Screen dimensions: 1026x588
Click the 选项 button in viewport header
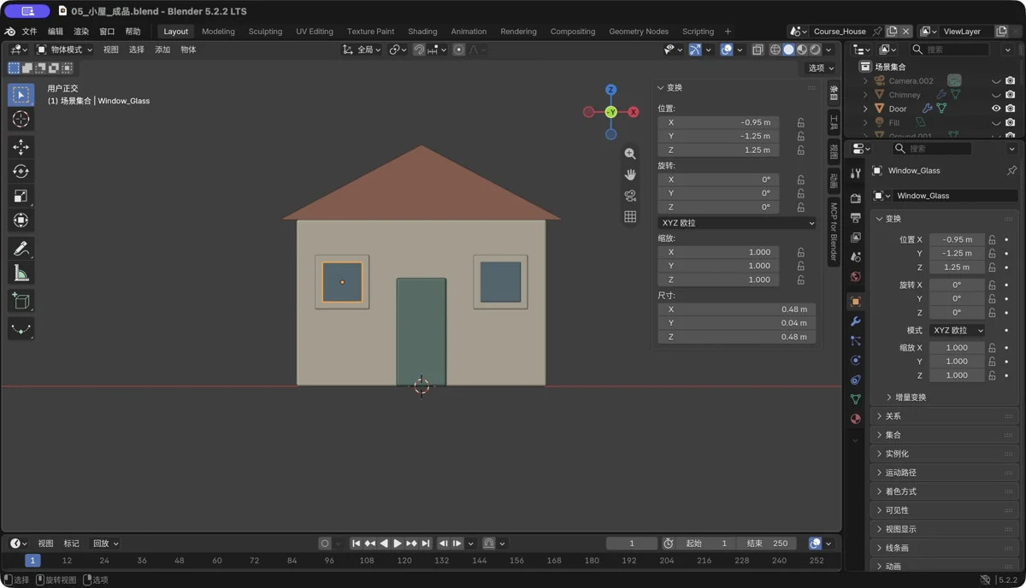821,68
